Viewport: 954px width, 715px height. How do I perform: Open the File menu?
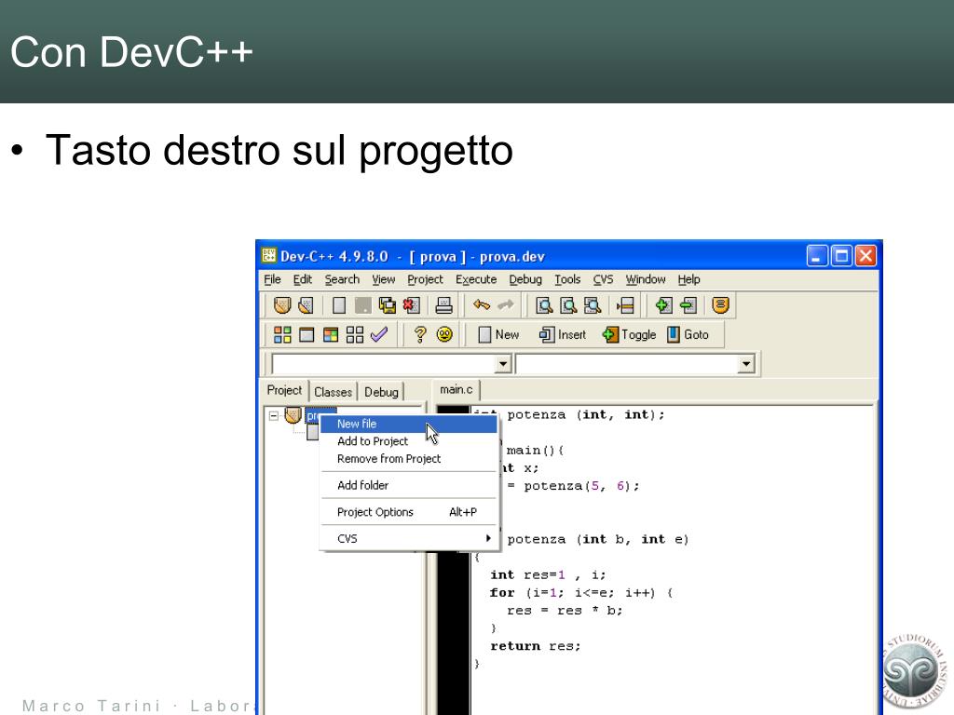(x=273, y=279)
